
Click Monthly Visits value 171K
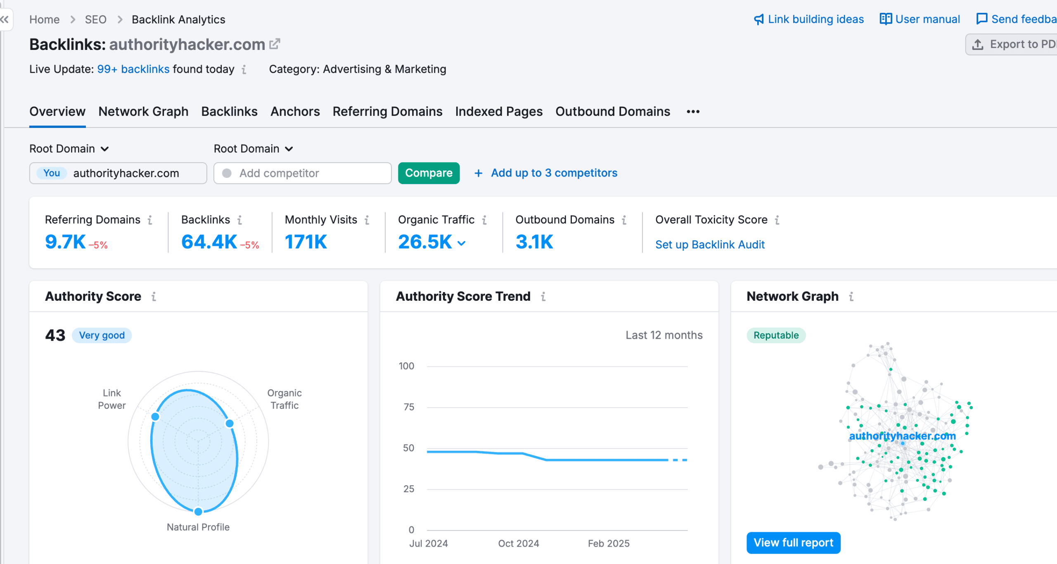point(306,242)
